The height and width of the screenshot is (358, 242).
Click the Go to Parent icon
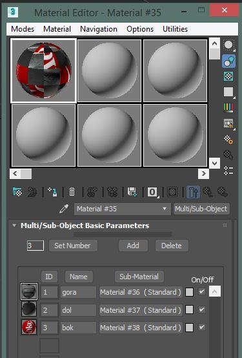pyautogui.click(x=208, y=192)
